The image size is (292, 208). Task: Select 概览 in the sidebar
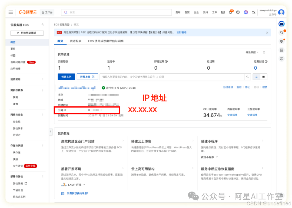13,42
